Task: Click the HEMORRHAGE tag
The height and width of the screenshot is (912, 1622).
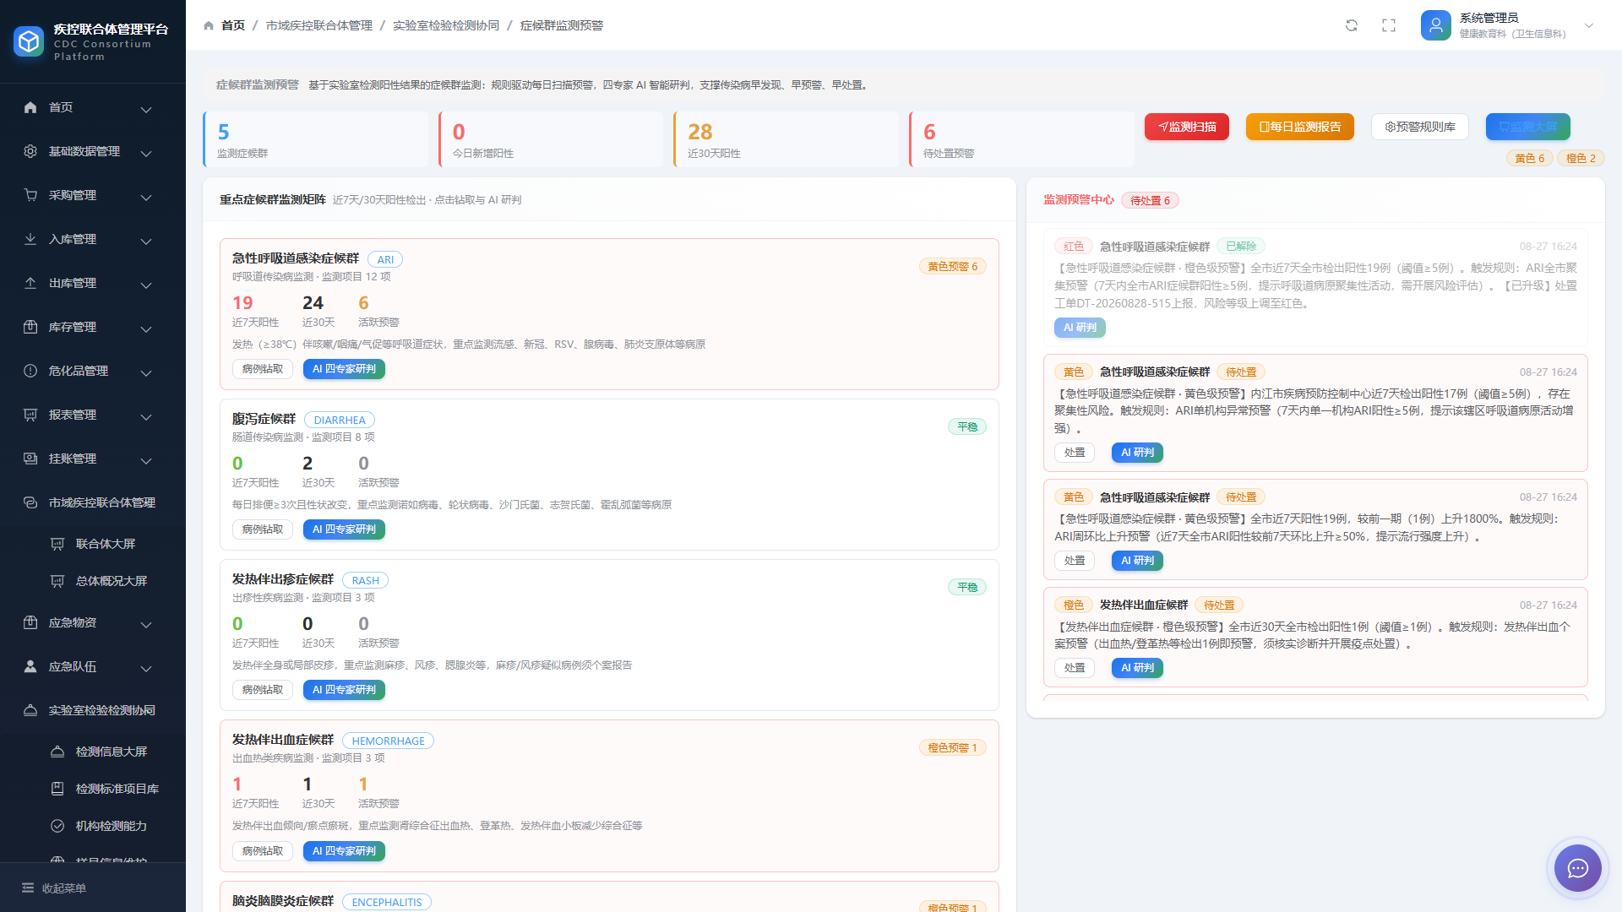Action: [x=388, y=741]
